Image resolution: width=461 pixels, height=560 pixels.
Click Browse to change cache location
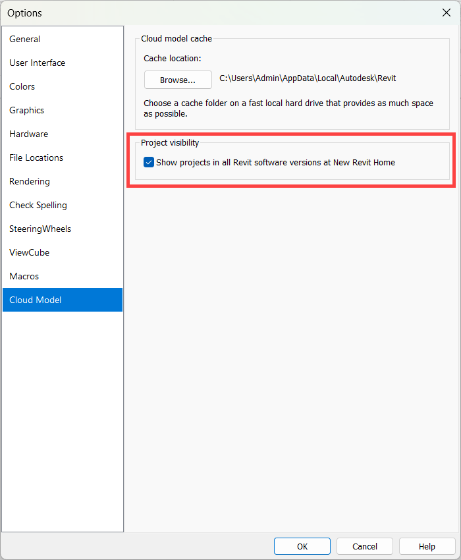pos(178,80)
